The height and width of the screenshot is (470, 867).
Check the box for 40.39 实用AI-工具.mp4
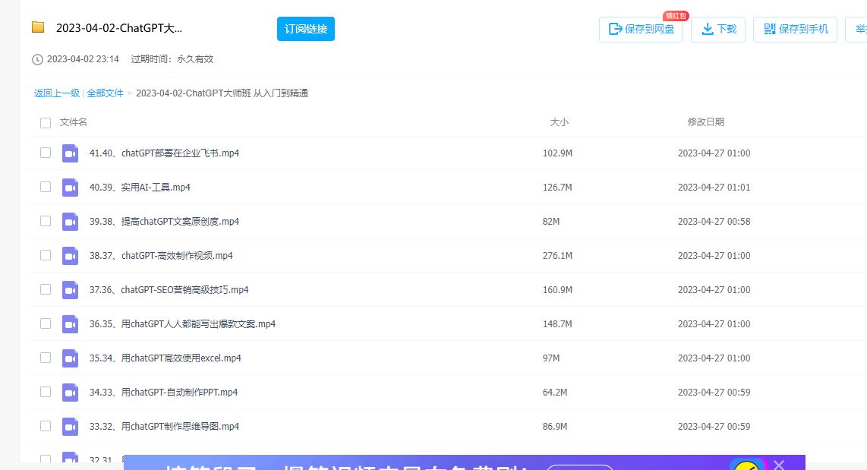pyautogui.click(x=46, y=187)
